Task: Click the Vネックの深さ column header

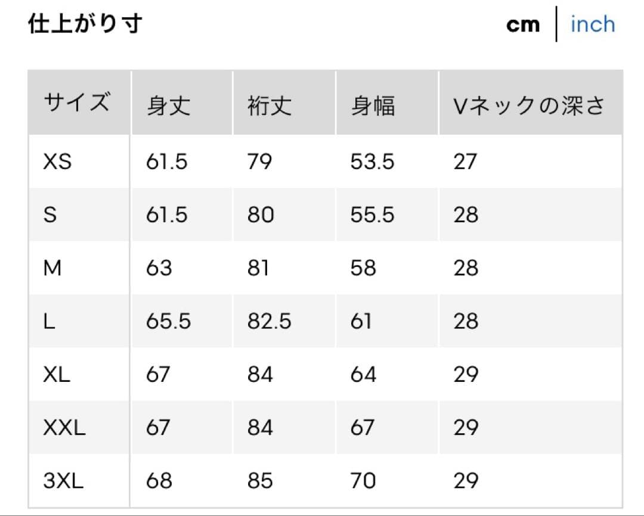Action: point(529,106)
